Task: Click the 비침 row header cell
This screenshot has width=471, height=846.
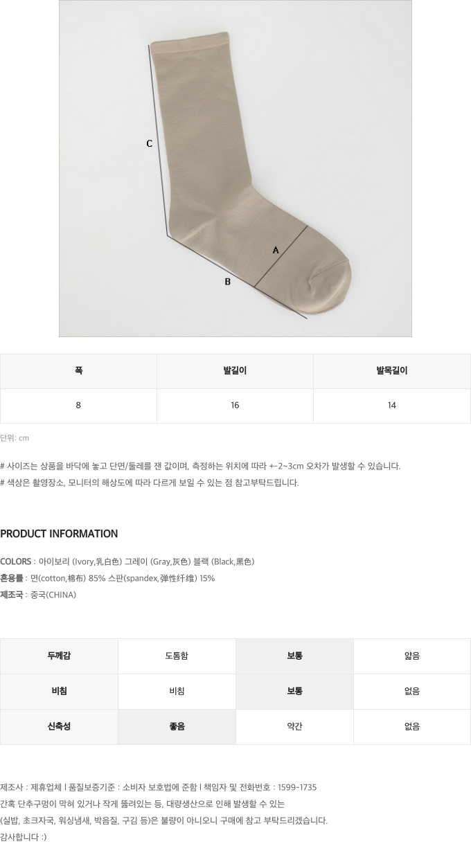Action: point(59,692)
